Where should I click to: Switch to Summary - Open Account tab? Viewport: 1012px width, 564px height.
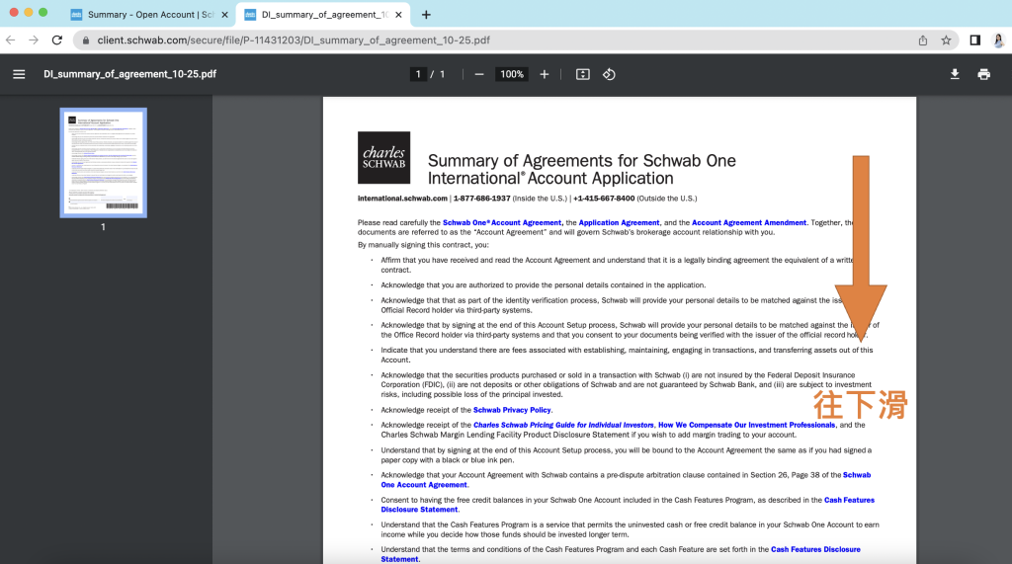tap(150, 14)
